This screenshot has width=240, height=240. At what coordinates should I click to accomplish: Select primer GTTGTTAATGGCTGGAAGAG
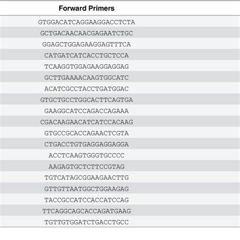(87, 189)
